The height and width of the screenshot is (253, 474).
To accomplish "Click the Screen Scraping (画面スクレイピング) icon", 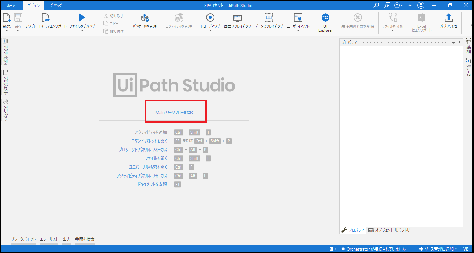I will 237,18.
